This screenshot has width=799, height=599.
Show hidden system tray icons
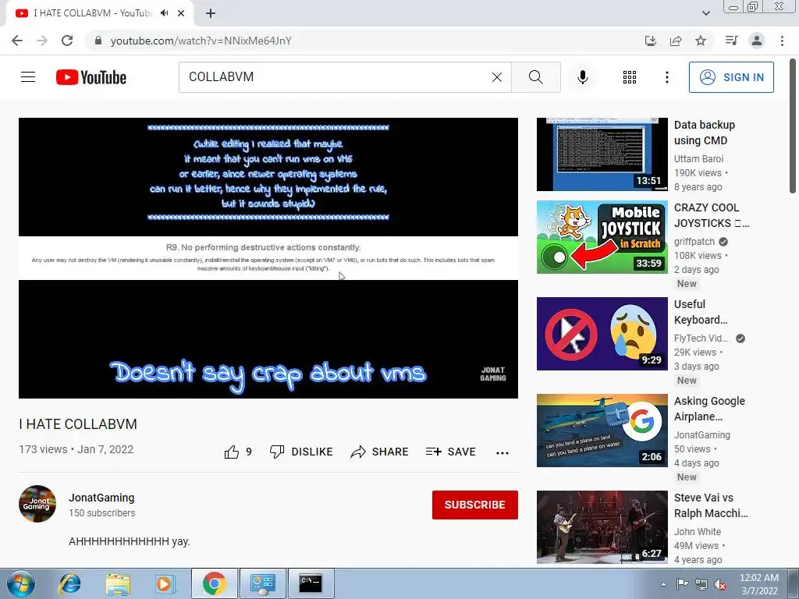pos(663,584)
